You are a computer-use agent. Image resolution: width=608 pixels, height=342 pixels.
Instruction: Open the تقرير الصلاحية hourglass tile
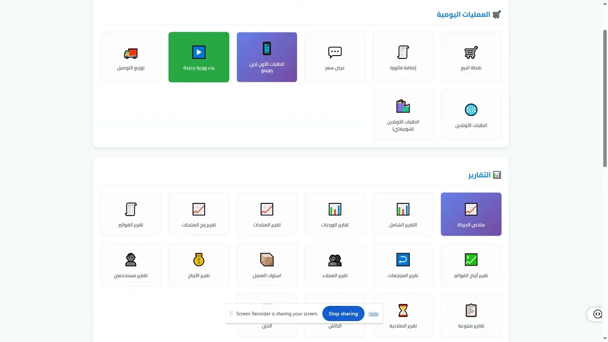click(x=403, y=315)
